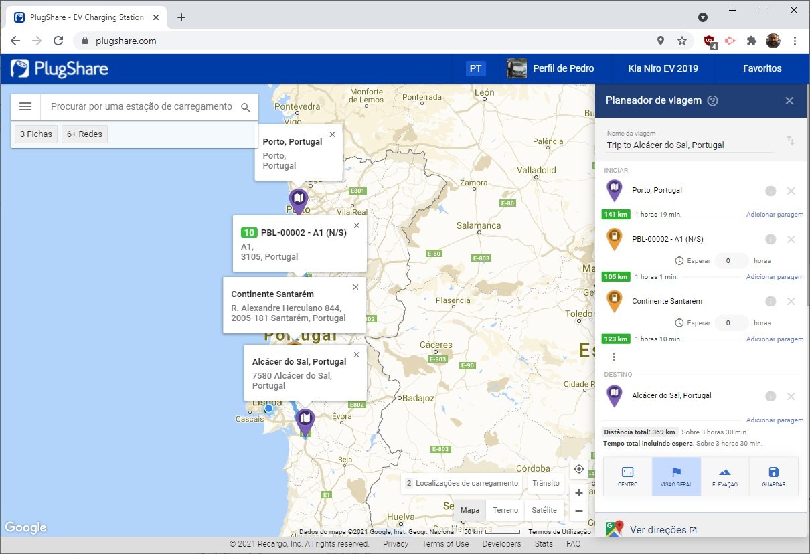810x554 pixels.
Task: Click info icon for the Continente Santarém stop
Action: (x=771, y=302)
